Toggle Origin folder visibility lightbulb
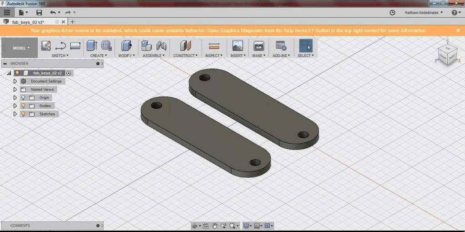Viewport: 465px width, 232px height. pyautogui.click(x=24, y=97)
